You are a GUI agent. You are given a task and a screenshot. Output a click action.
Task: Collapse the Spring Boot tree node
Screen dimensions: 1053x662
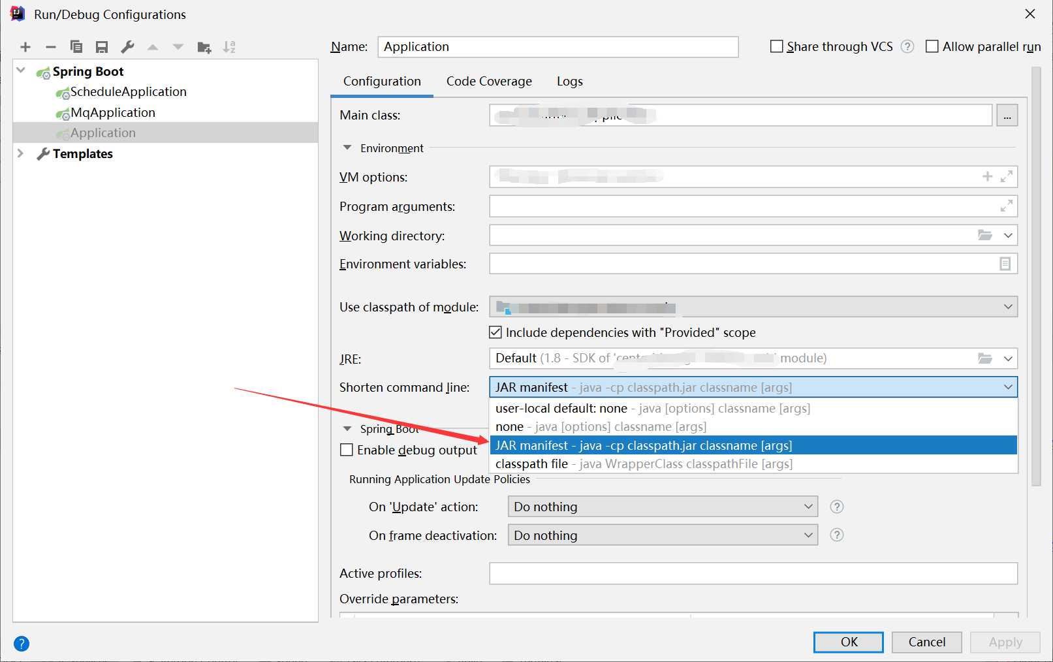[x=21, y=71]
